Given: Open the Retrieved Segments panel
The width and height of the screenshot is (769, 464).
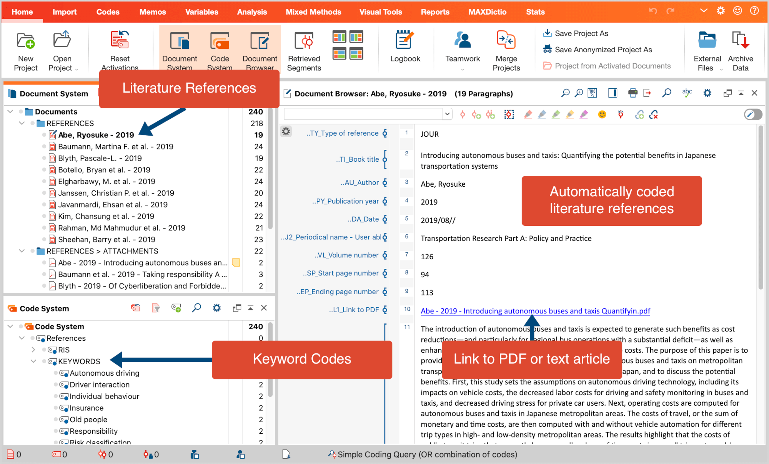Looking at the screenshot, I should (304, 50).
